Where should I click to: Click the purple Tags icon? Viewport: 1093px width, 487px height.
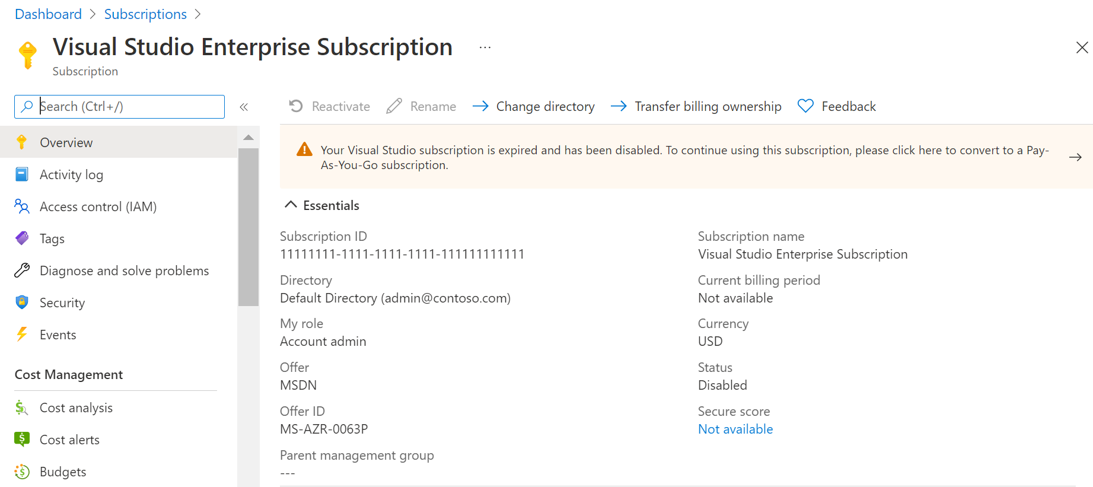coord(22,238)
